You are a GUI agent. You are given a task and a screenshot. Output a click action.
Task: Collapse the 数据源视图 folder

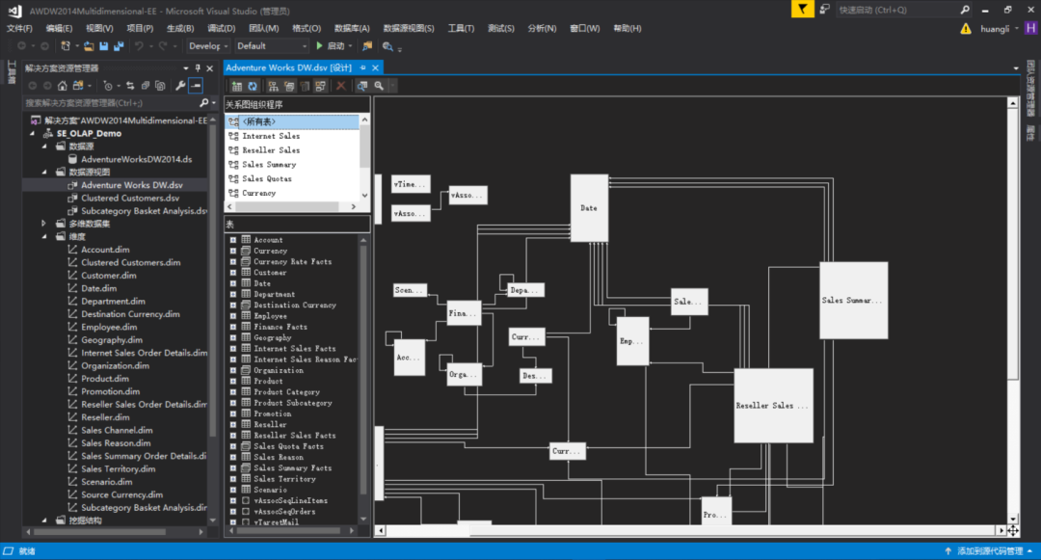click(44, 172)
